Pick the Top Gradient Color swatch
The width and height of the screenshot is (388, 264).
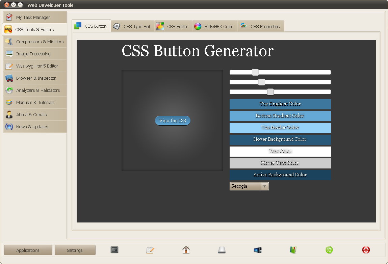pyautogui.click(x=280, y=104)
